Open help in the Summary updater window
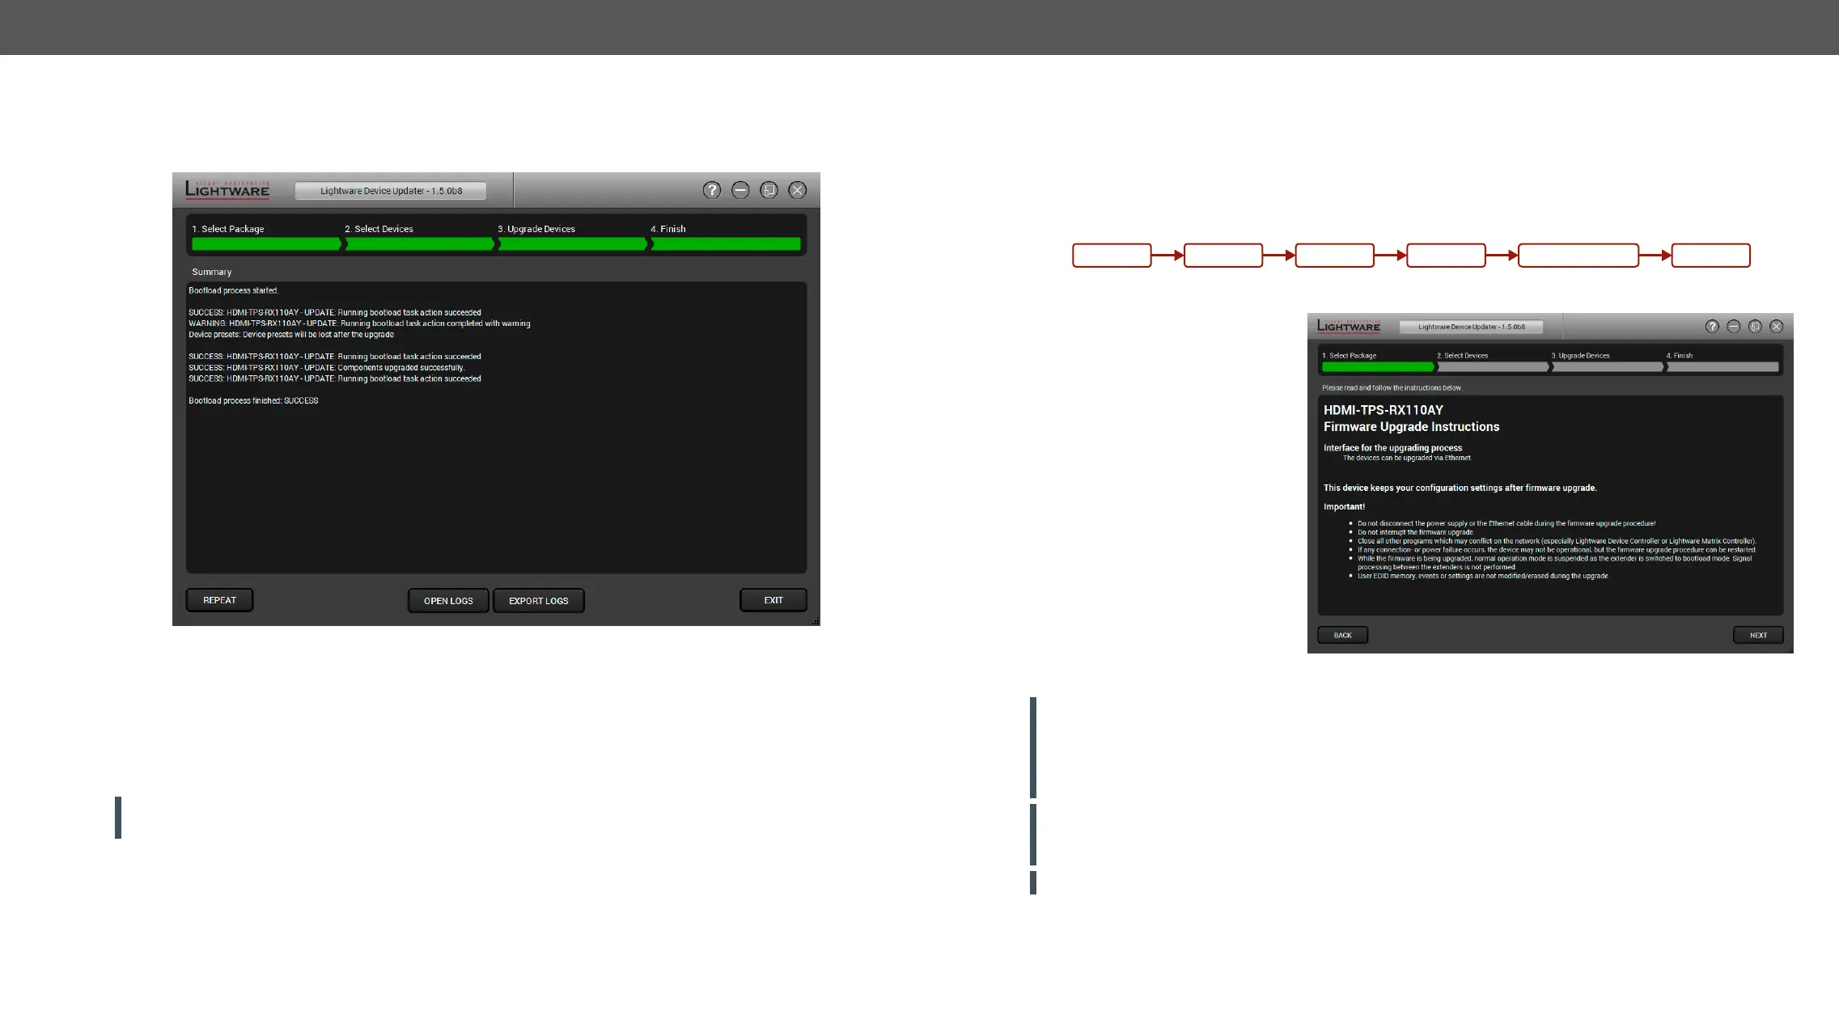The image size is (1839, 1032). tap(711, 190)
